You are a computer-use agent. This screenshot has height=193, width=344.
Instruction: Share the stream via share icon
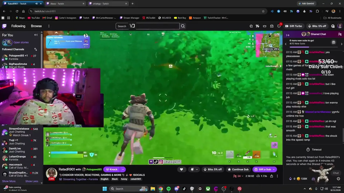[271, 176]
